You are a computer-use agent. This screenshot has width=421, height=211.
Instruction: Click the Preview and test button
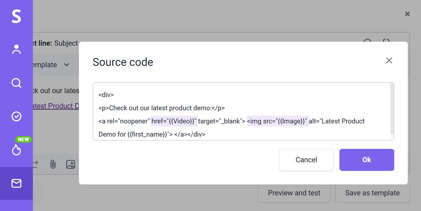pos(294,193)
